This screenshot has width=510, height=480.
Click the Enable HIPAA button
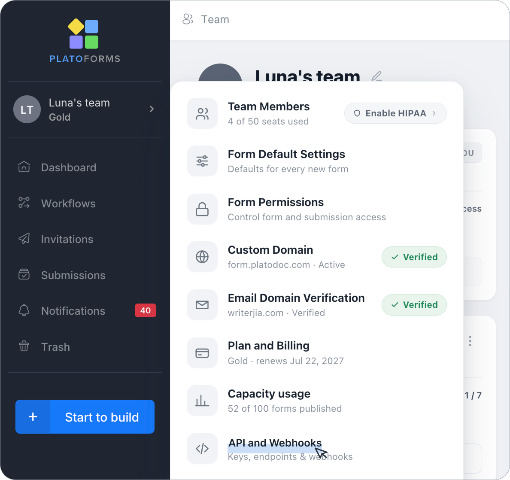pyautogui.click(x=395, y=113)
